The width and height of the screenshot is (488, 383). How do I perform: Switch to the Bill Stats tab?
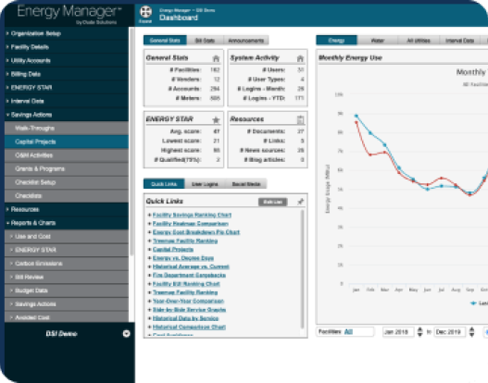[x=205, y=41]
